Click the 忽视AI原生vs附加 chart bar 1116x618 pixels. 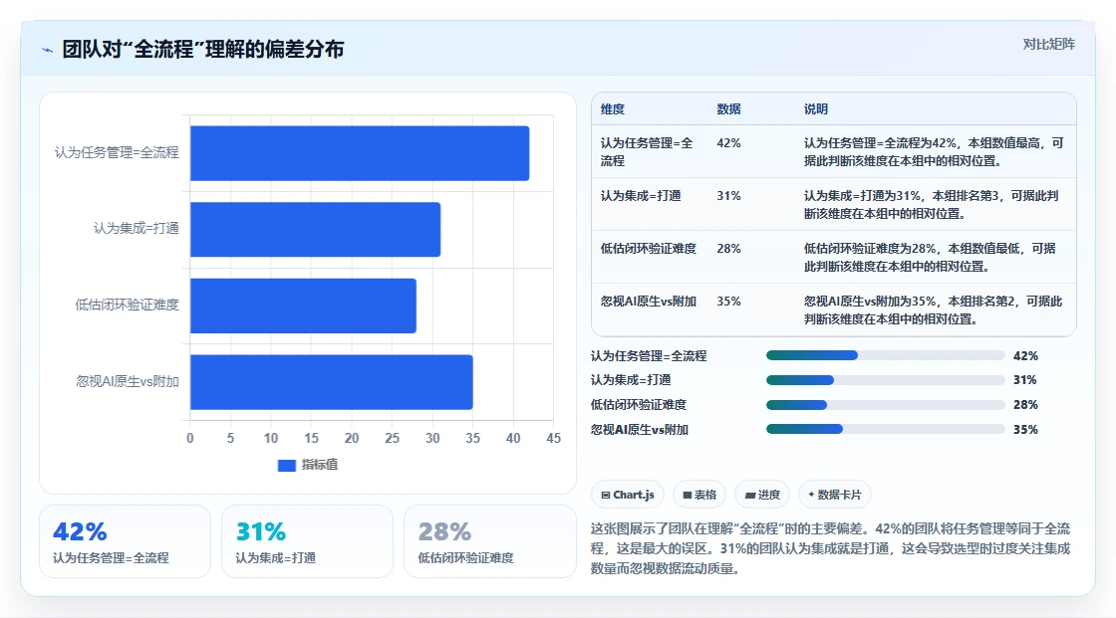click(x=331, y=382)
